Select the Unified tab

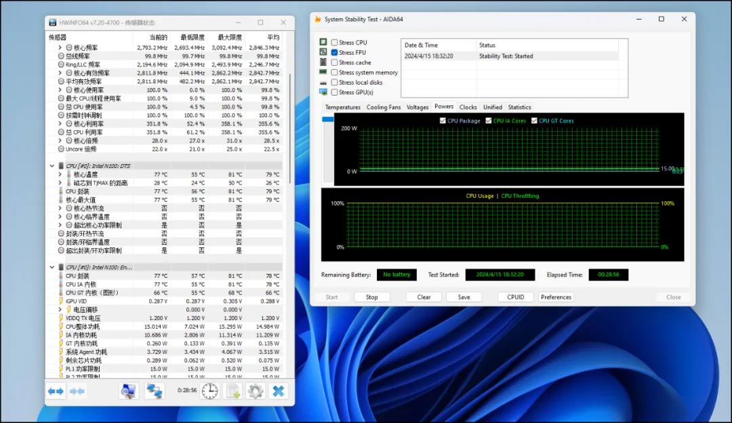coord(493,107)
